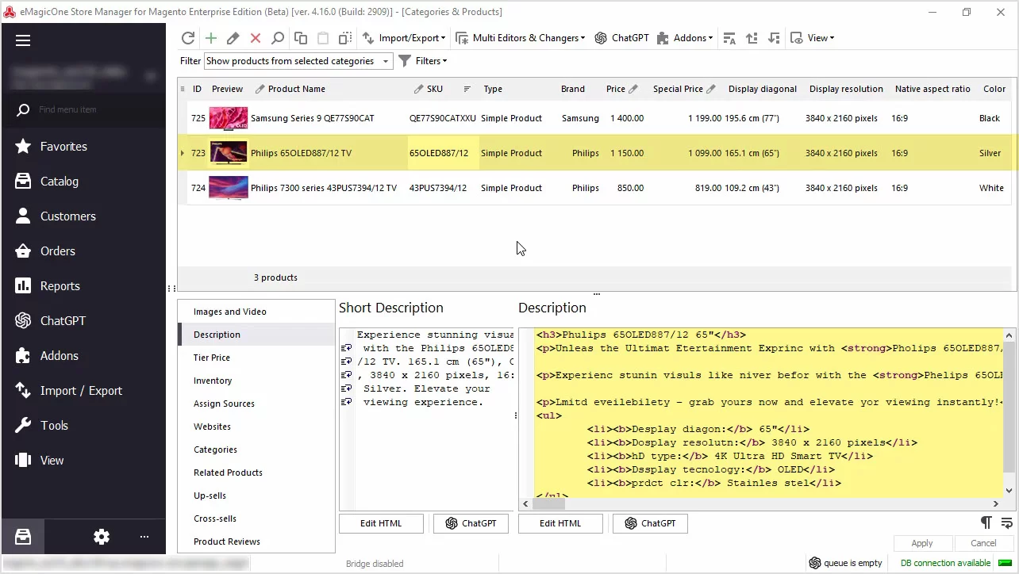Open the View toolbar dropdown

[812, 38]
